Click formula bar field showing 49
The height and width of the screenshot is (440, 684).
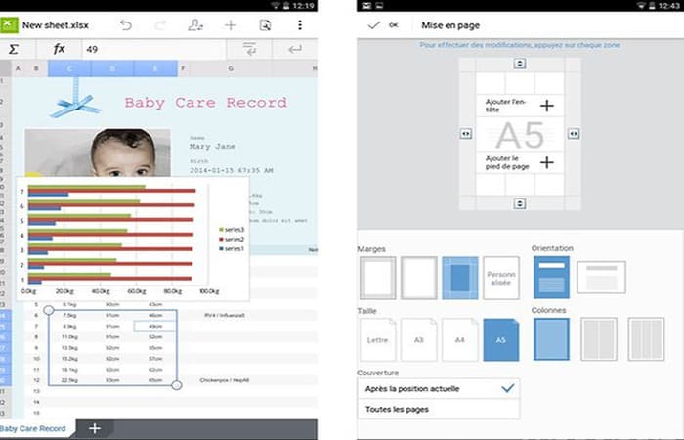(153, 49)
